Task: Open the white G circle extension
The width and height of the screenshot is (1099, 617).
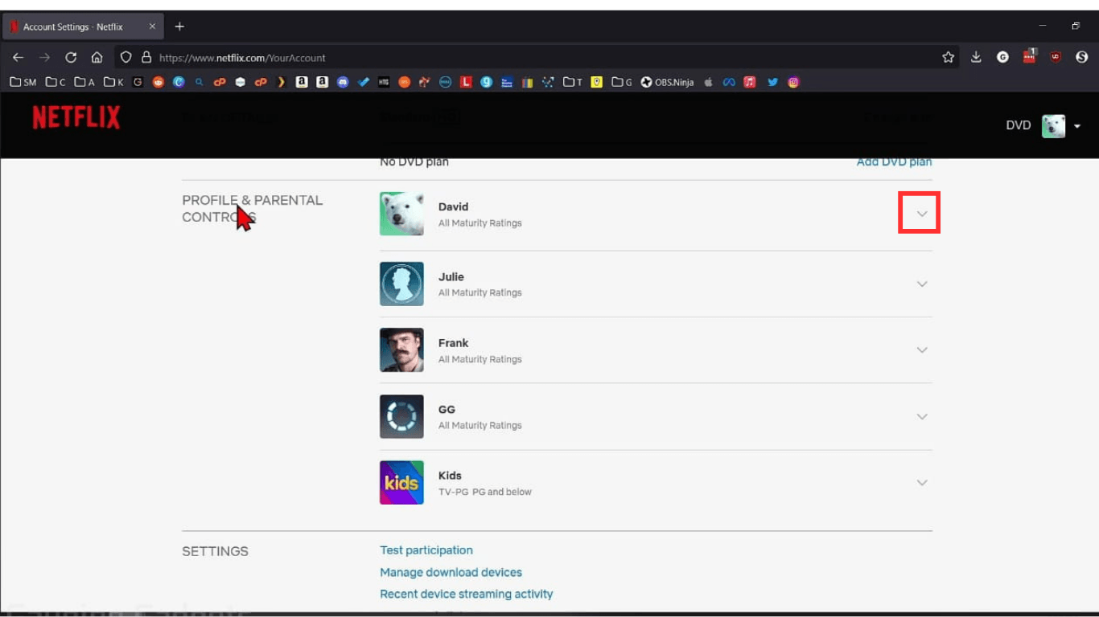Action: (1002, 57)
